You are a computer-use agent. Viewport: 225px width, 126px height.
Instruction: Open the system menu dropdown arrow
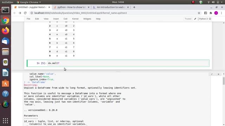point(222,2)
